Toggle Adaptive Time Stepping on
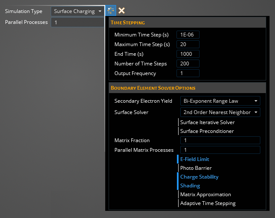 point(208,203)
